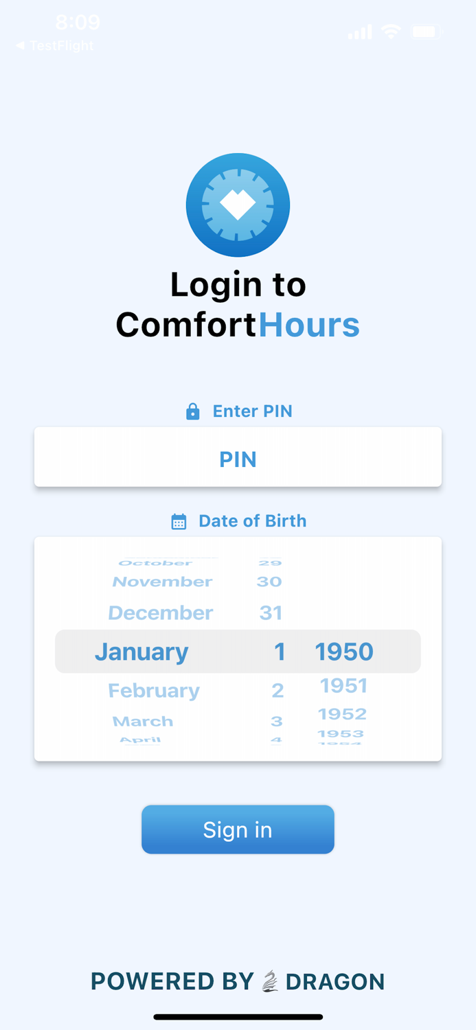The height and width of the screenshot is (1030, 476).
Task: Tap the TestFlight back link
Action: 55,46
